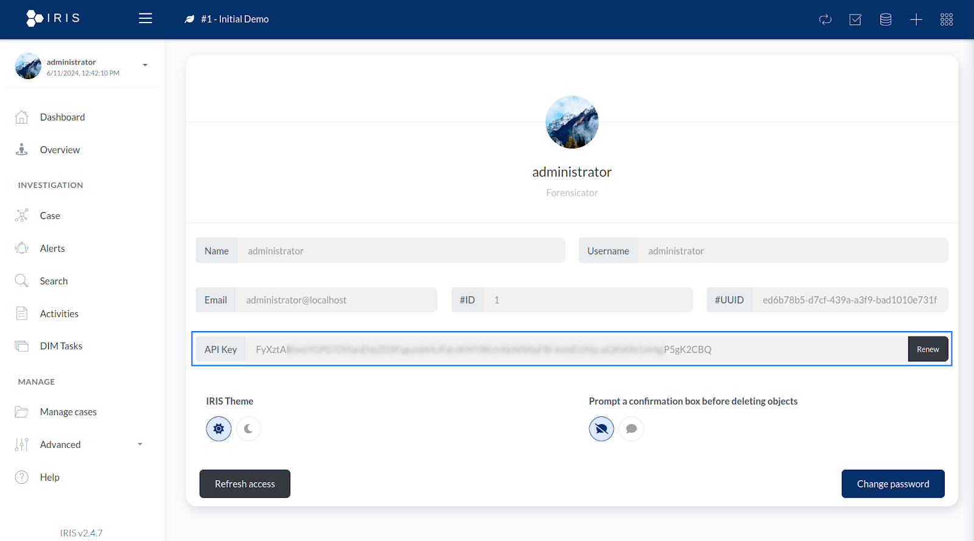974x541 pixels.
Task: Click the refresh arrows icon in top bar
Action: (x=825, y=19)
